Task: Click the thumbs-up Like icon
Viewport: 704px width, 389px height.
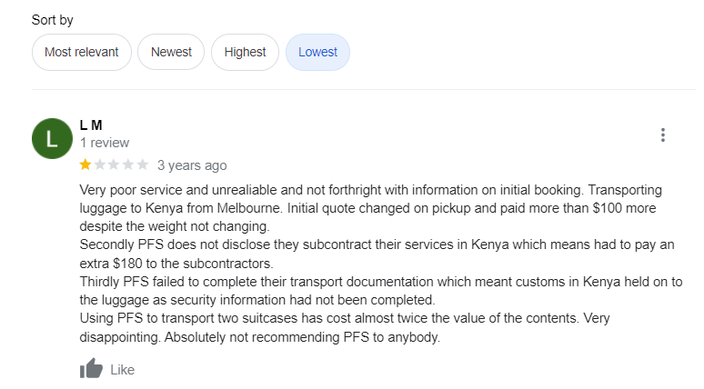Action: coord(91,369)
